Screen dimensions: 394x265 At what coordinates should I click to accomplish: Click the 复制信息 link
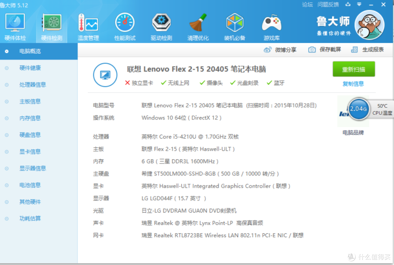[x=353, y=84]
